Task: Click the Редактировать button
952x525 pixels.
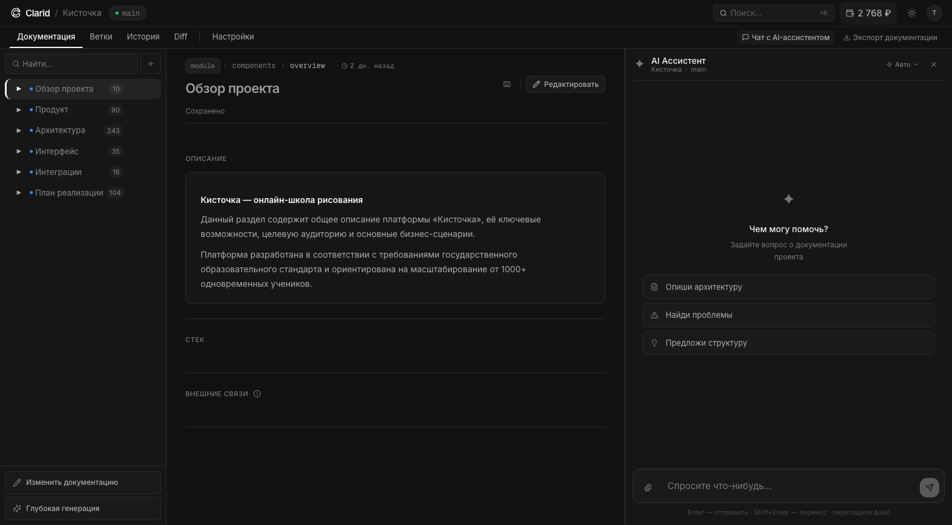Action: pyautogui.click(x=565, y=84)
